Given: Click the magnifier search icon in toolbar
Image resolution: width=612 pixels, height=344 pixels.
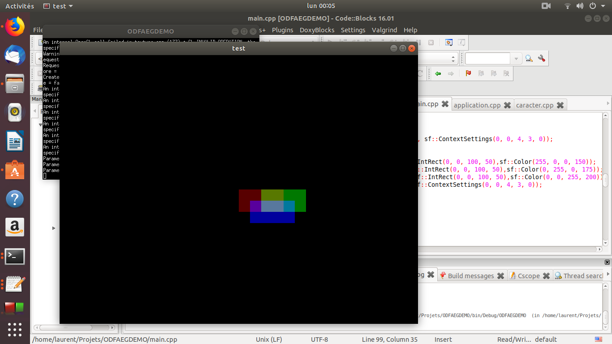Looking at the screenshot, I should tap(529, 58).
